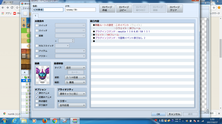Open アクター dropdown

pyautogui.click(x=70, y=56)
